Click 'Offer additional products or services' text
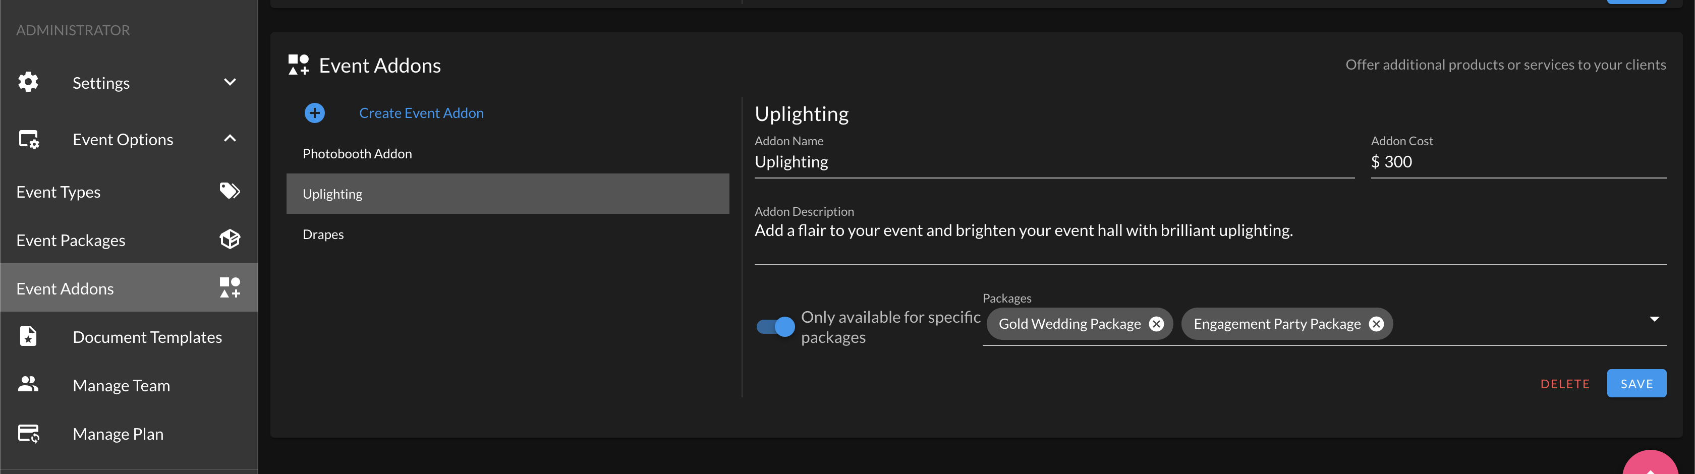 tap(1505, 65)
